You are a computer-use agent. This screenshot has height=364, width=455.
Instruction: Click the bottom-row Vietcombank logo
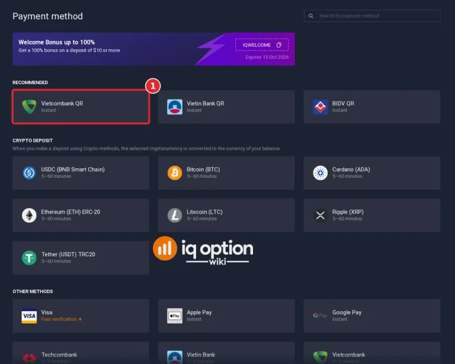321,357
